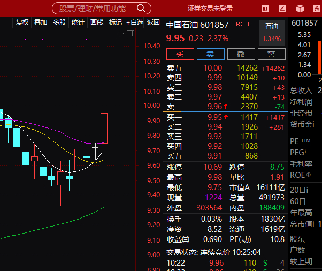Click the 跌停 8.75 value

(x=277, y=167)
